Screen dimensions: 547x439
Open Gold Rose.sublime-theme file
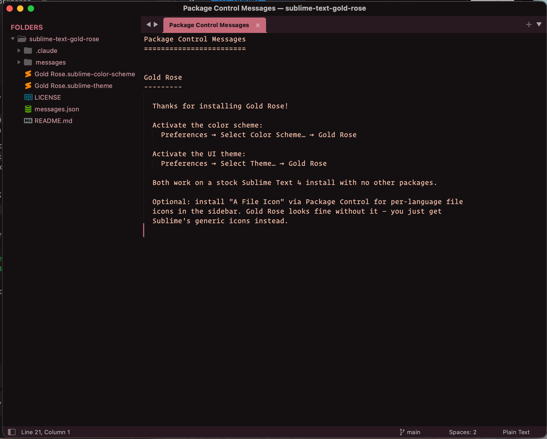[x=73, y=86]
